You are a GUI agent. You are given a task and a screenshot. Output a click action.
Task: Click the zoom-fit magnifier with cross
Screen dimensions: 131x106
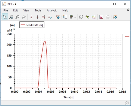point(17,17)
